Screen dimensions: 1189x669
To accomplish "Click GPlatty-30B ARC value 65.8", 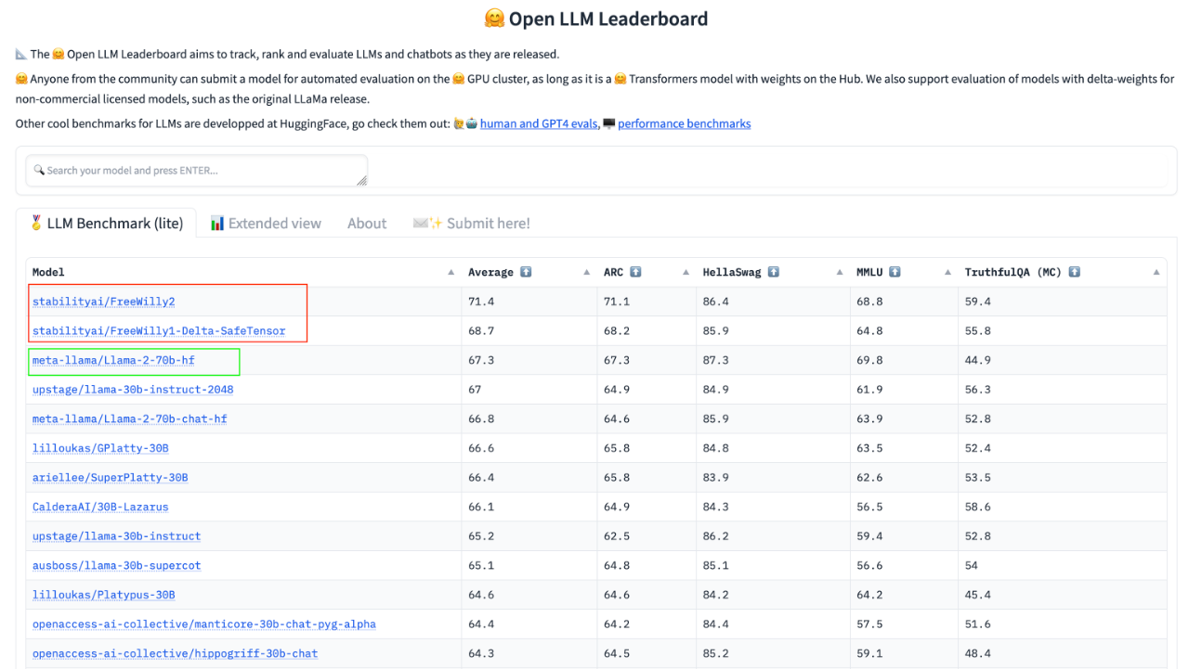I will [617, 448].
